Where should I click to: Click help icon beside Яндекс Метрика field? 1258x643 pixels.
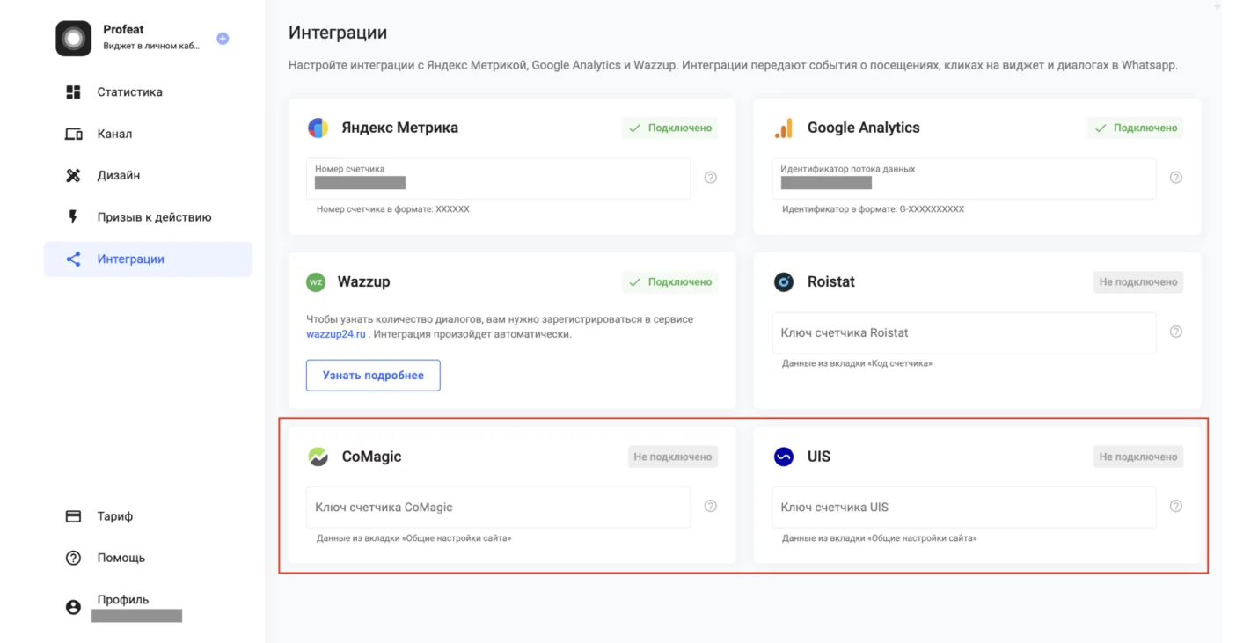pos(711,178)
